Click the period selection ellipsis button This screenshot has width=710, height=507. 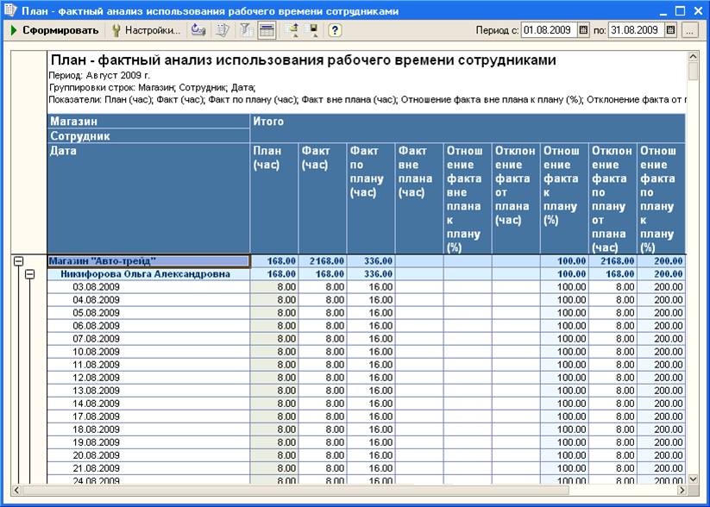click(689, 30)
